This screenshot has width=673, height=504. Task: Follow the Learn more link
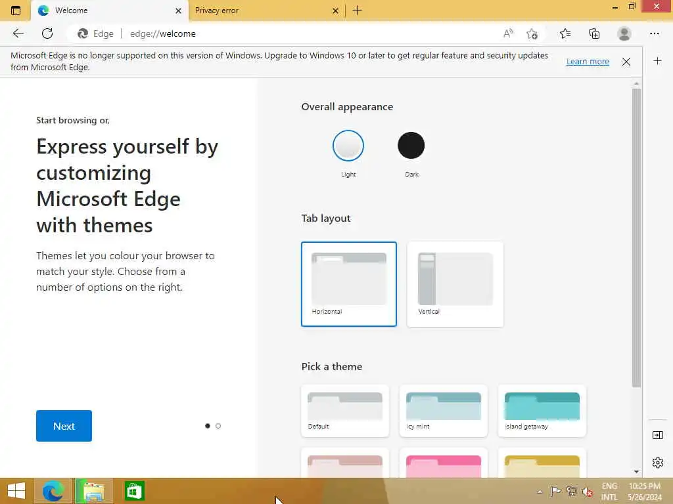(x=588, y=62)
